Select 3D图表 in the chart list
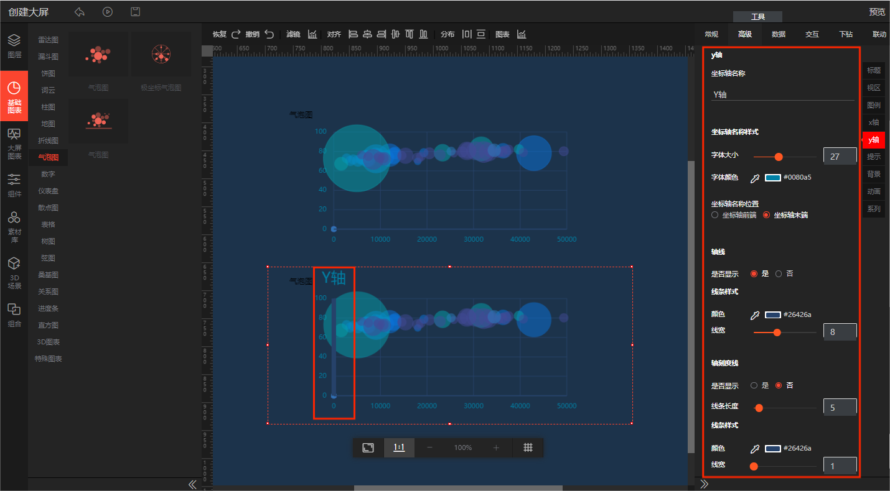 48,342
